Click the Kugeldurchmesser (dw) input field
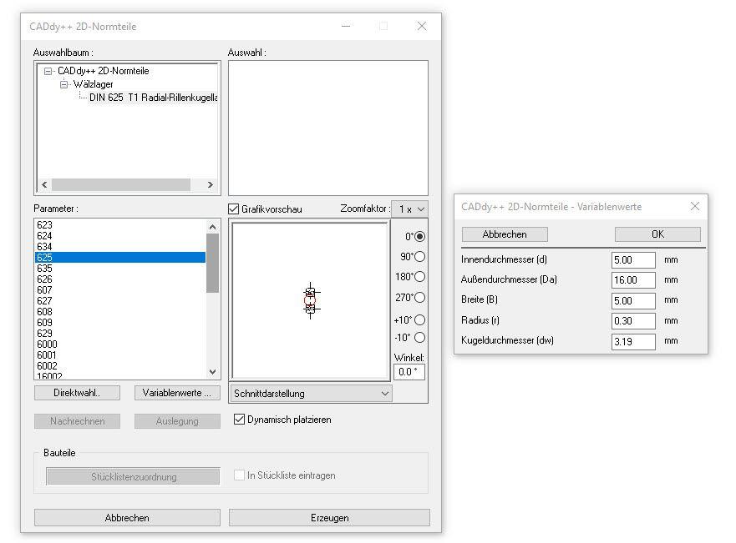 pos(632,341)
